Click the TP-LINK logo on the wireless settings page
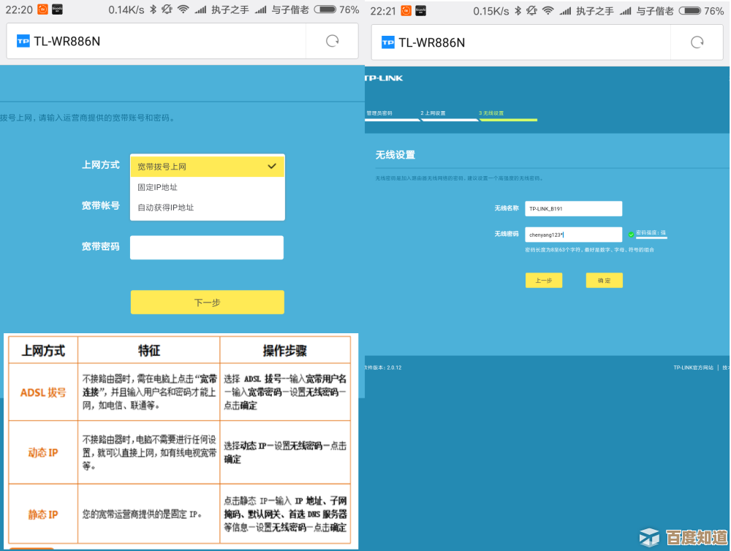The image size is (731, 551). 385,78
